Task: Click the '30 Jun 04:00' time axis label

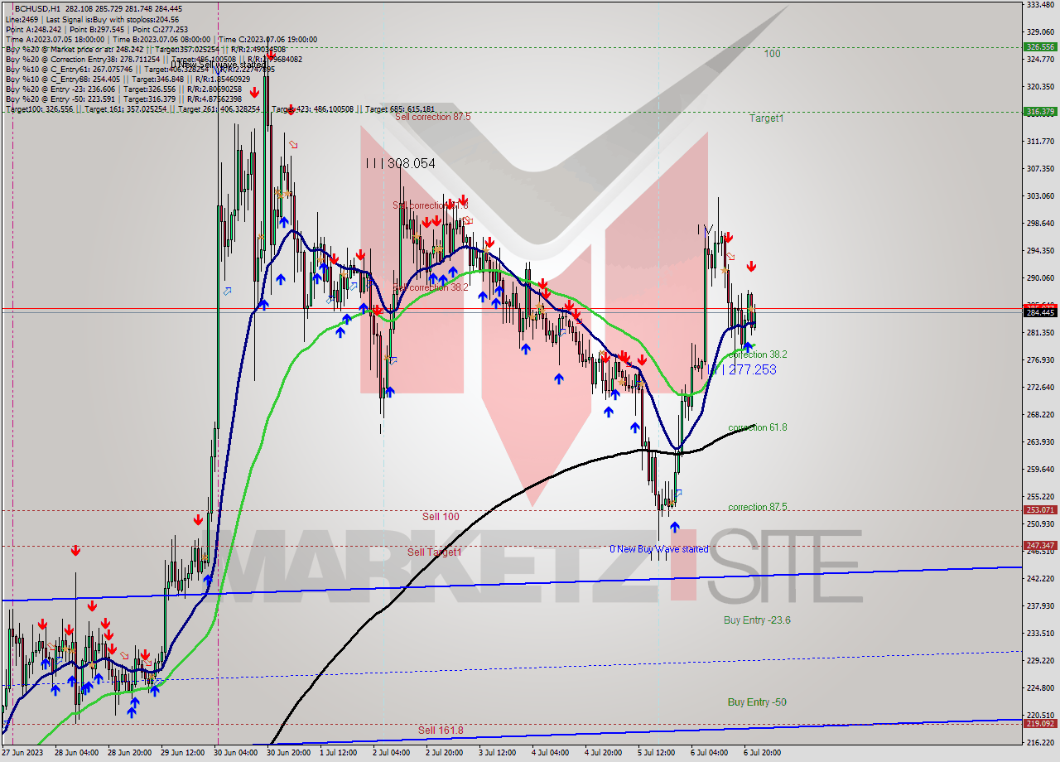Action: point(235,753)
